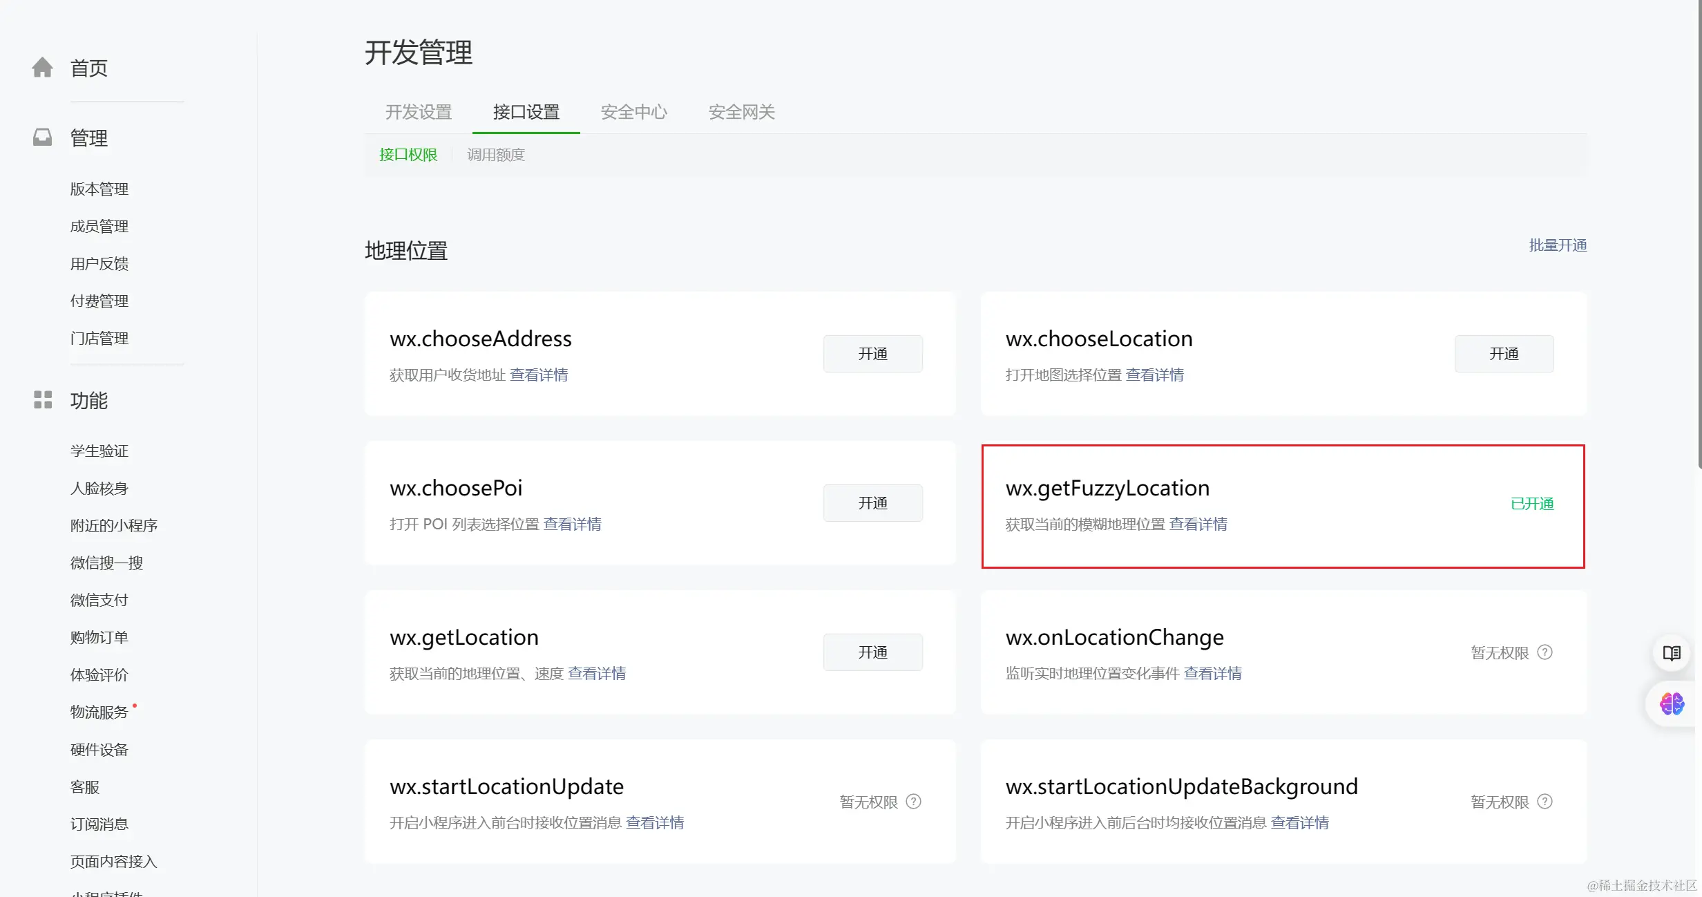This screenshot has height=897, width=1702.
Task: Select the 接口权限 sub-tab
Action: (408, 154)
